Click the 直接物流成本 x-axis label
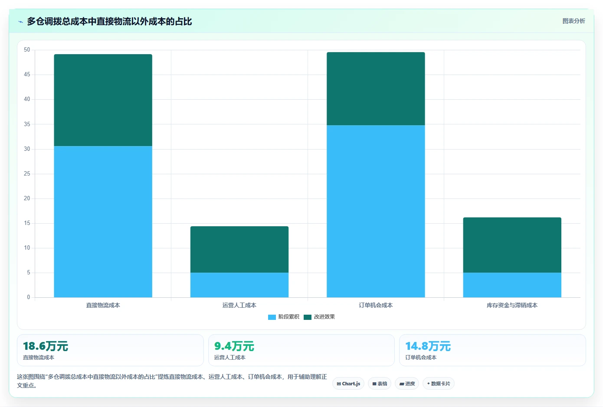This screenshot has width=603, height=407. pos(103,306)
